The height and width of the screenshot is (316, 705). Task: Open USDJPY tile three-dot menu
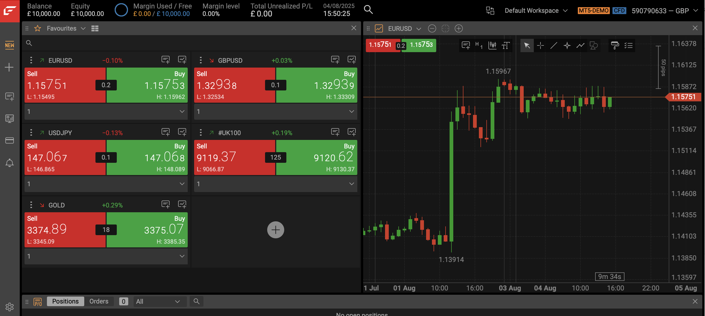(31, 132)
